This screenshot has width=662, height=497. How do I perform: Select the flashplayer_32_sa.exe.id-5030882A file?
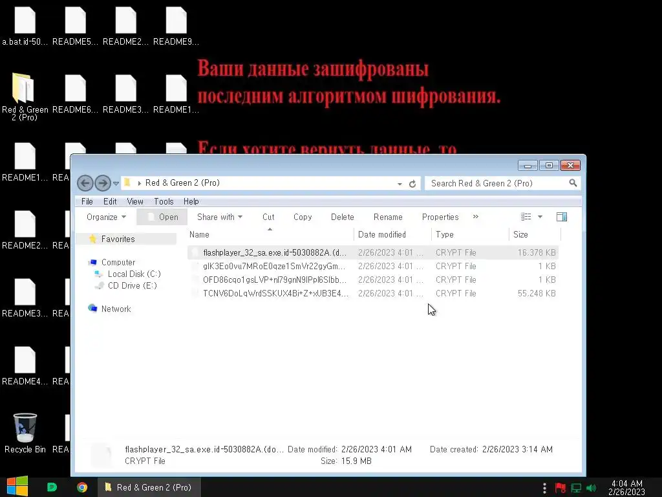point(373,253)
